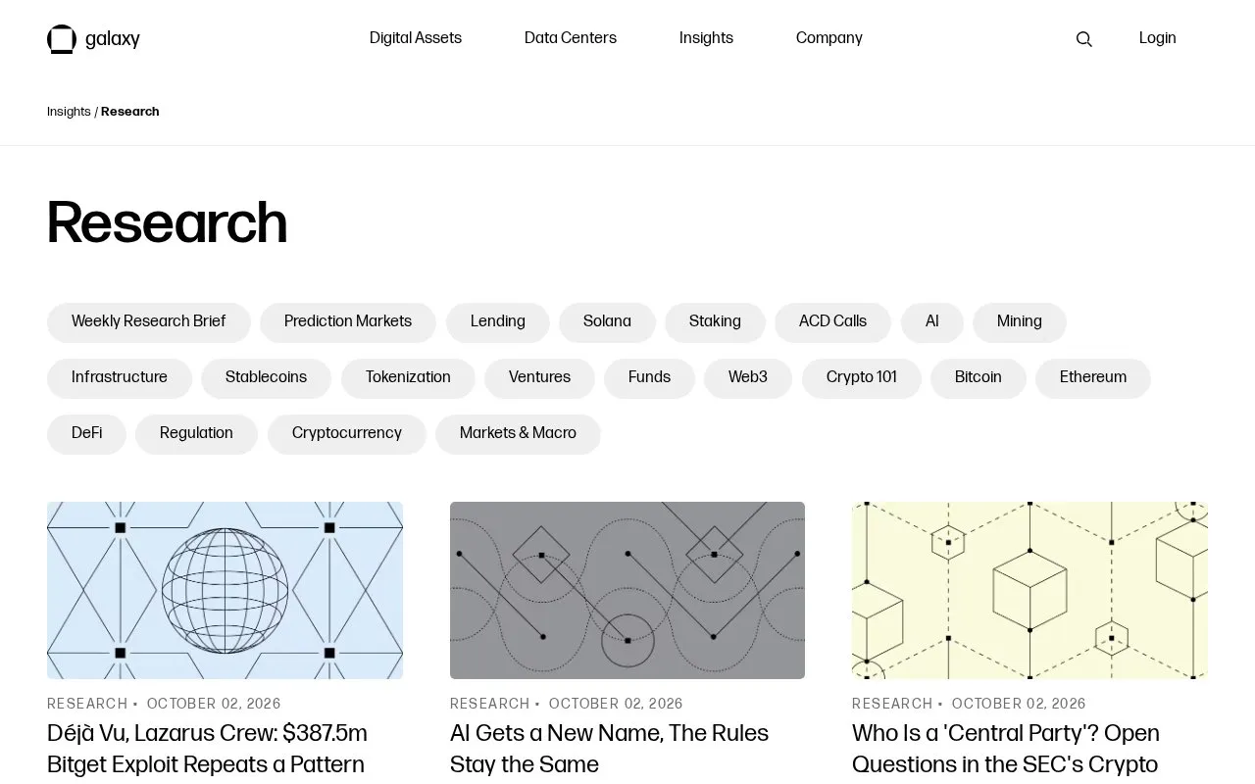
Task: Choose the Tokenization tag
Action: [408, 378]
